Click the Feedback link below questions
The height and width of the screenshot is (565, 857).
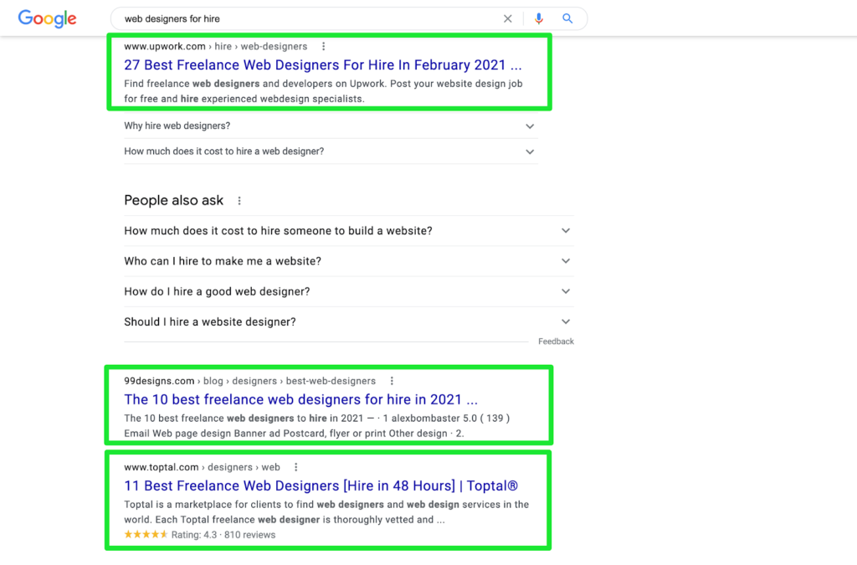click(556, 342)
